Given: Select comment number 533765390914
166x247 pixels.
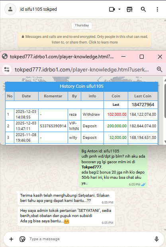Looking at the screenshot, I should [x=53, y=126].
